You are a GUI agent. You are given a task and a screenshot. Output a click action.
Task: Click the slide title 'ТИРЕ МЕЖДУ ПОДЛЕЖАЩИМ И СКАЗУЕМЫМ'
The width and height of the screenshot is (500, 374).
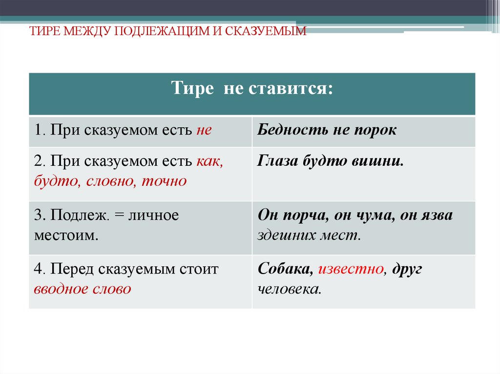(x=166, y=33)
